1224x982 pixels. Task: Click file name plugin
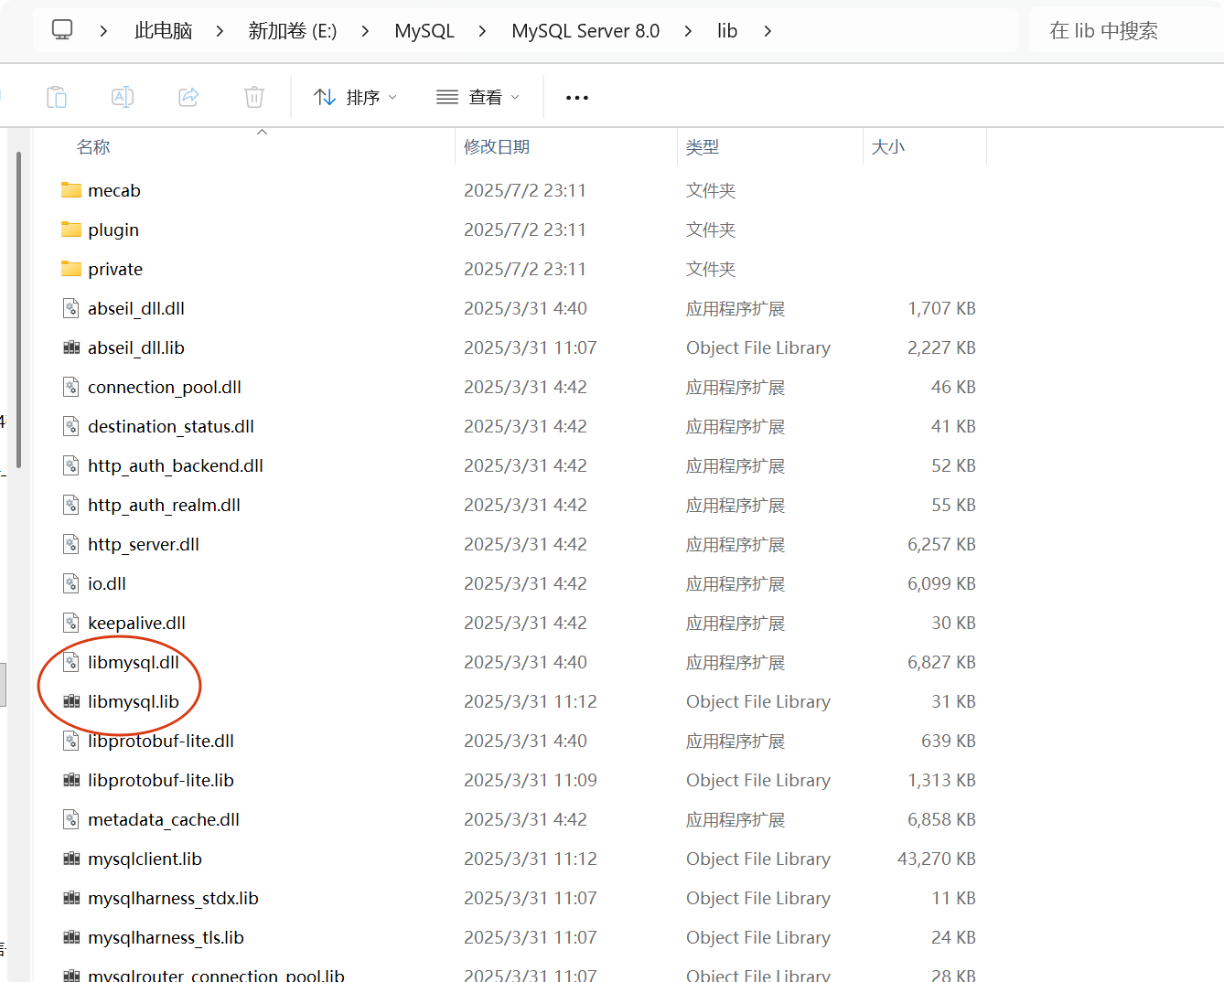(113, 229)
